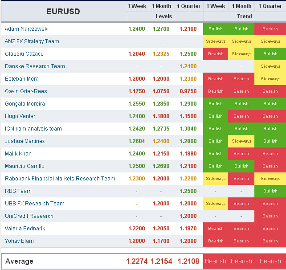The image size is (286, 270).
Task: Open UBS FX Research Team link
Action: pyautogui.click(x=35, y=204)
